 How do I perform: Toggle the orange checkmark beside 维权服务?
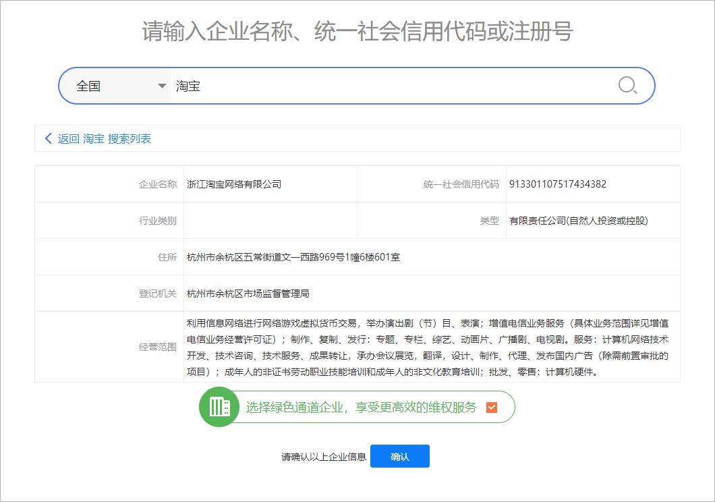pyautogui.click(x=492, y=407)
